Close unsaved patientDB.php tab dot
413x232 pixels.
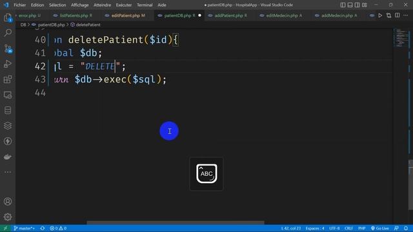pyautogui.click(x=199, y=15)
